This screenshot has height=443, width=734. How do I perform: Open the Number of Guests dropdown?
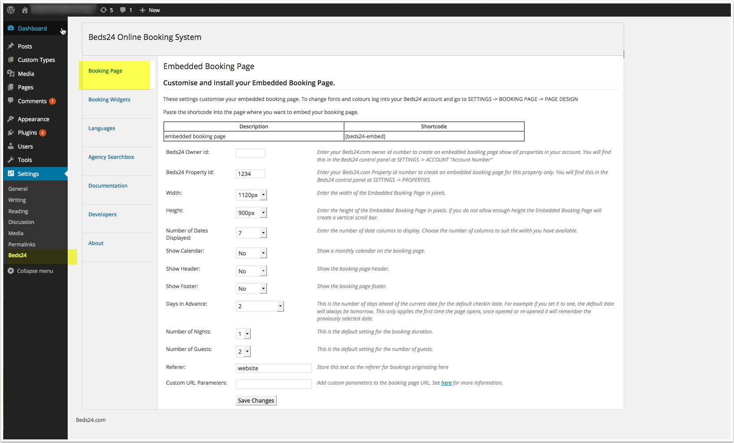coord(243,351)
